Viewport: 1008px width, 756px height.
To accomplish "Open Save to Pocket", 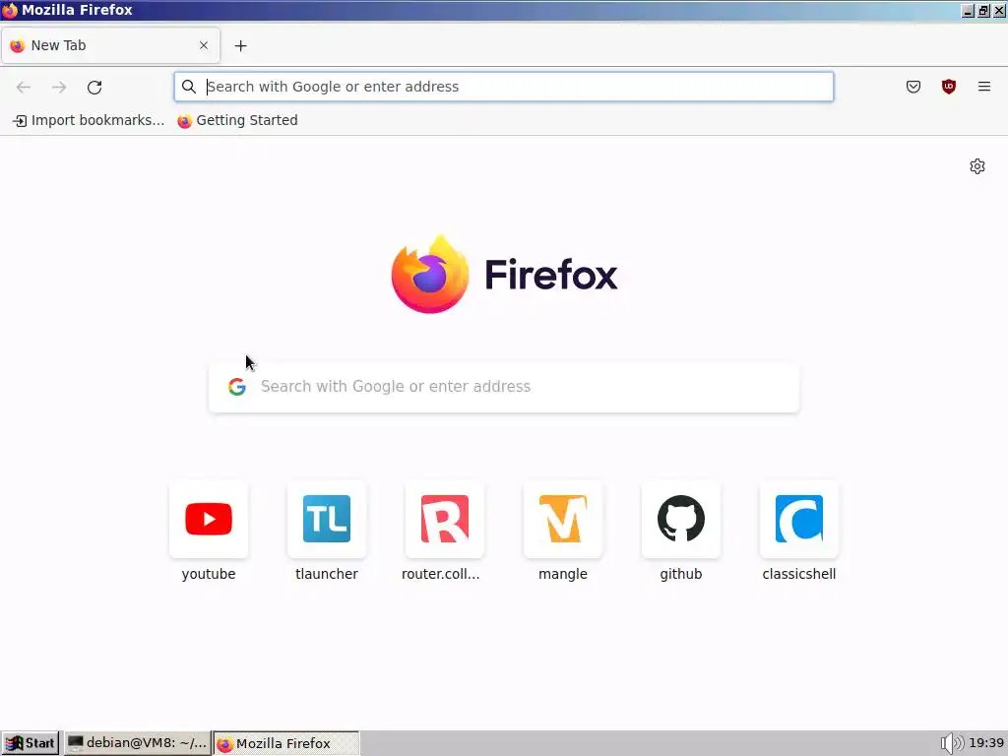I will click(x=913, y=87).
